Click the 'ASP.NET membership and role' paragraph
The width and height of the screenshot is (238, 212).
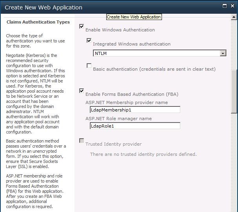pyautogui.click(x=35, y=191)
